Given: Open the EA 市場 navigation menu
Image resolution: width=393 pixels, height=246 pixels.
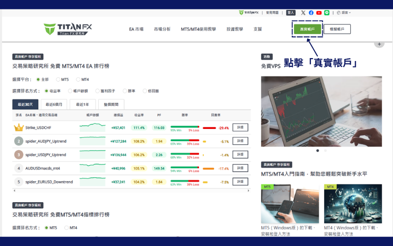Looking at the screenshot, I should 136,30.
